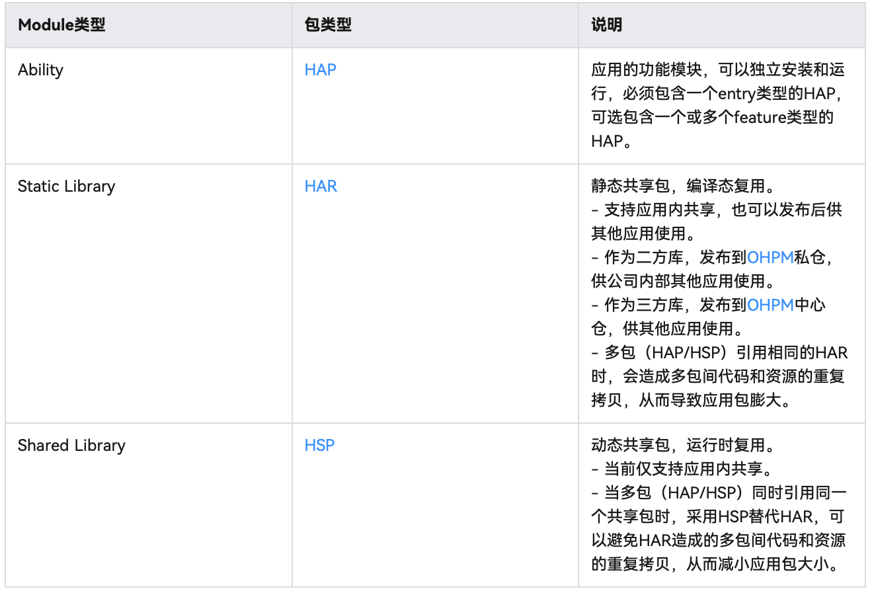Click the Ability module type cell
Viewport: 874px width, 595px height.
[40, 69]
